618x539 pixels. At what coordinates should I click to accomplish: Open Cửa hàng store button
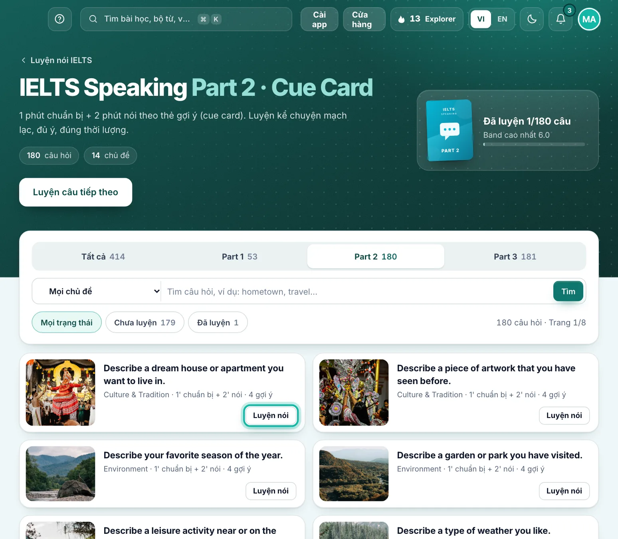[x=364, y=19]
